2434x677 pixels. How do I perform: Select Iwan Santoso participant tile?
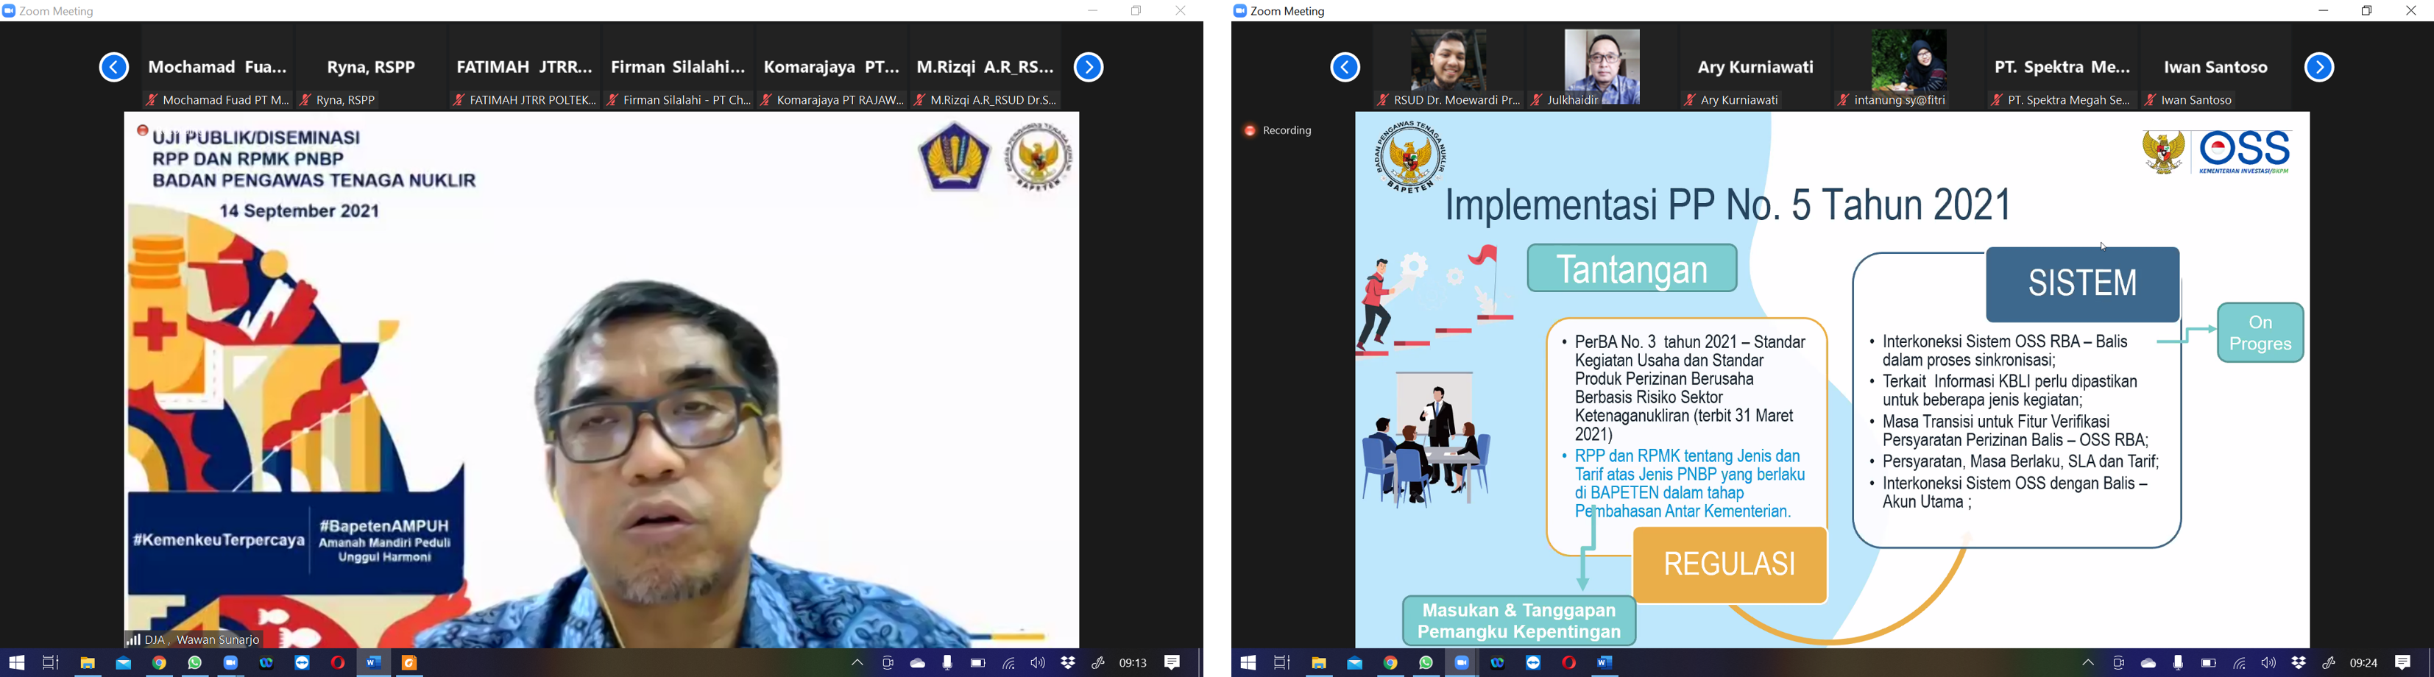(x=2217, y=67)
